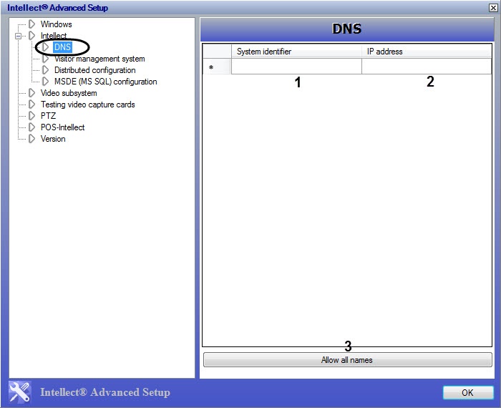The image size is (501, 408).
Task: Click the System identifier column header
Action: click(x=296, y=52)
